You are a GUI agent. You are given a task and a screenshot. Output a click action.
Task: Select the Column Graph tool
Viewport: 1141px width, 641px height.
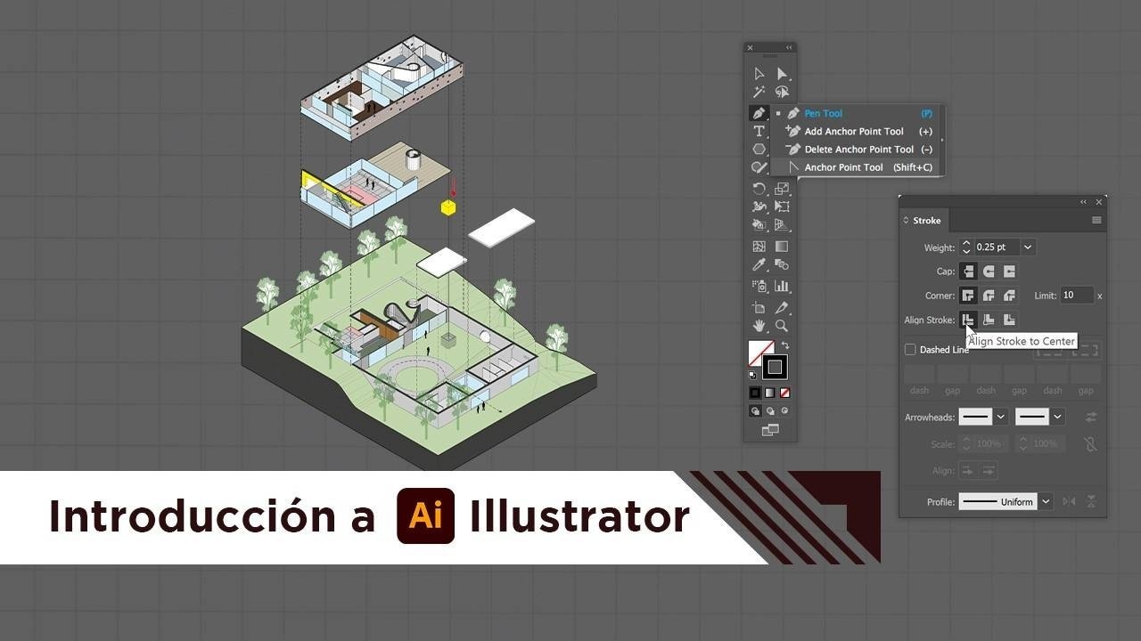[782, 286]
